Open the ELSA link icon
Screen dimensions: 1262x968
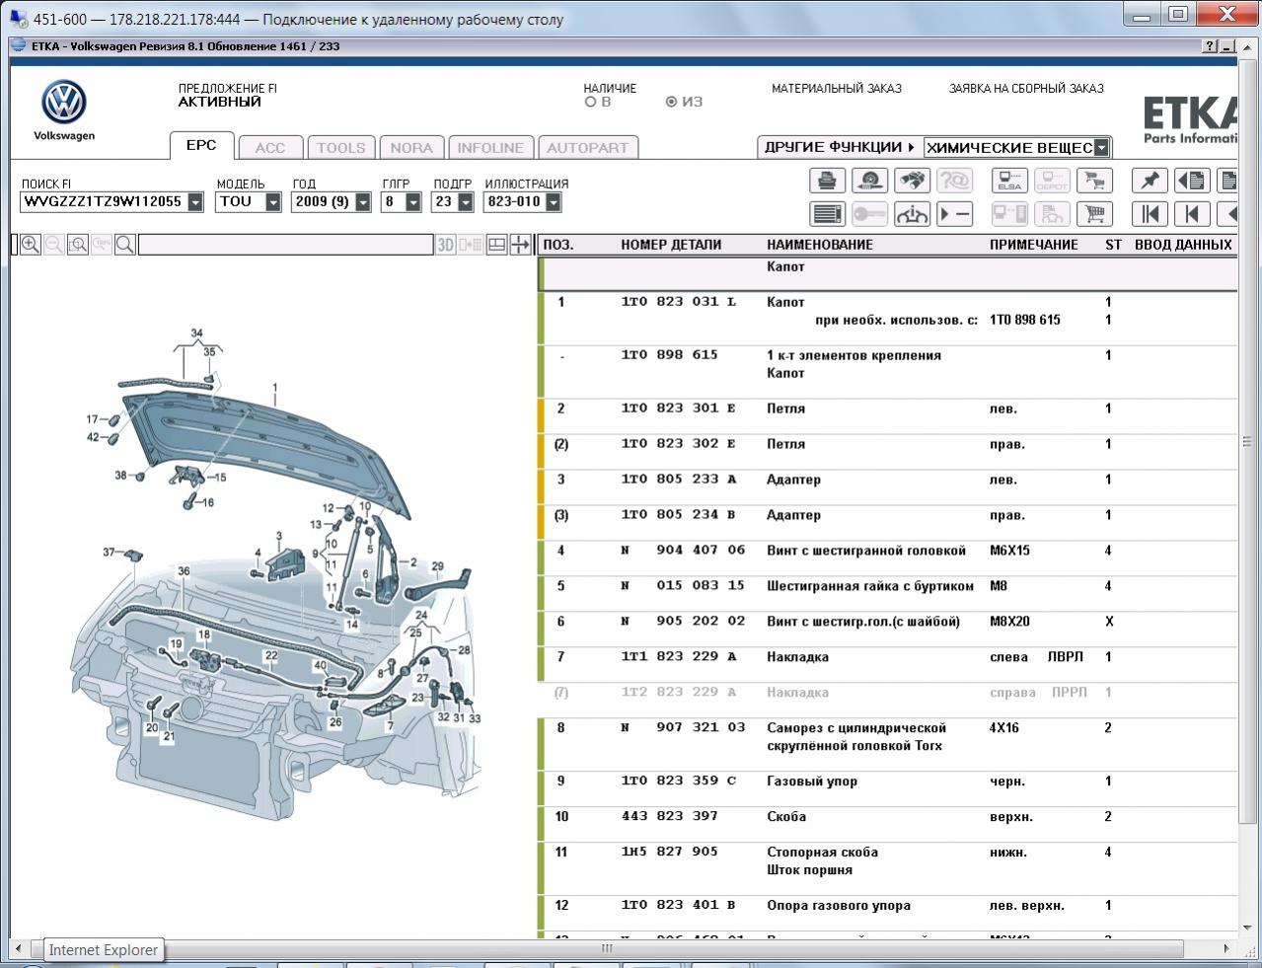point(1009,181)
